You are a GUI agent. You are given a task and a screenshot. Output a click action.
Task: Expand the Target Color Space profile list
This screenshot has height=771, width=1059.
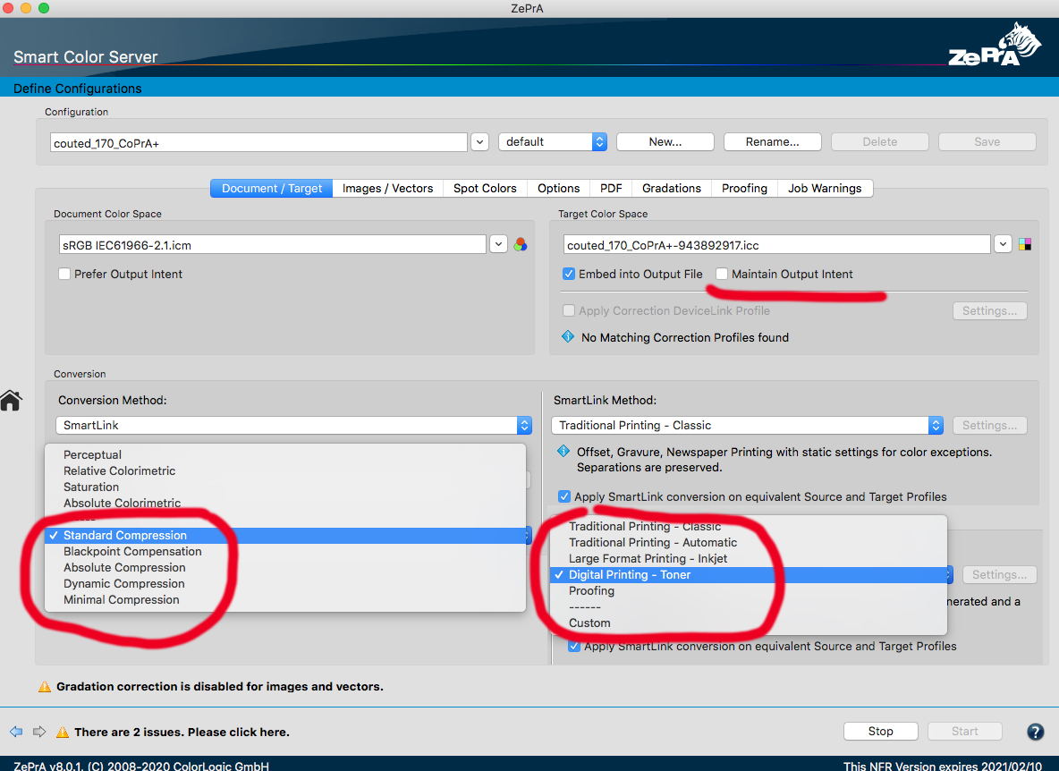tap(1003, 244)
